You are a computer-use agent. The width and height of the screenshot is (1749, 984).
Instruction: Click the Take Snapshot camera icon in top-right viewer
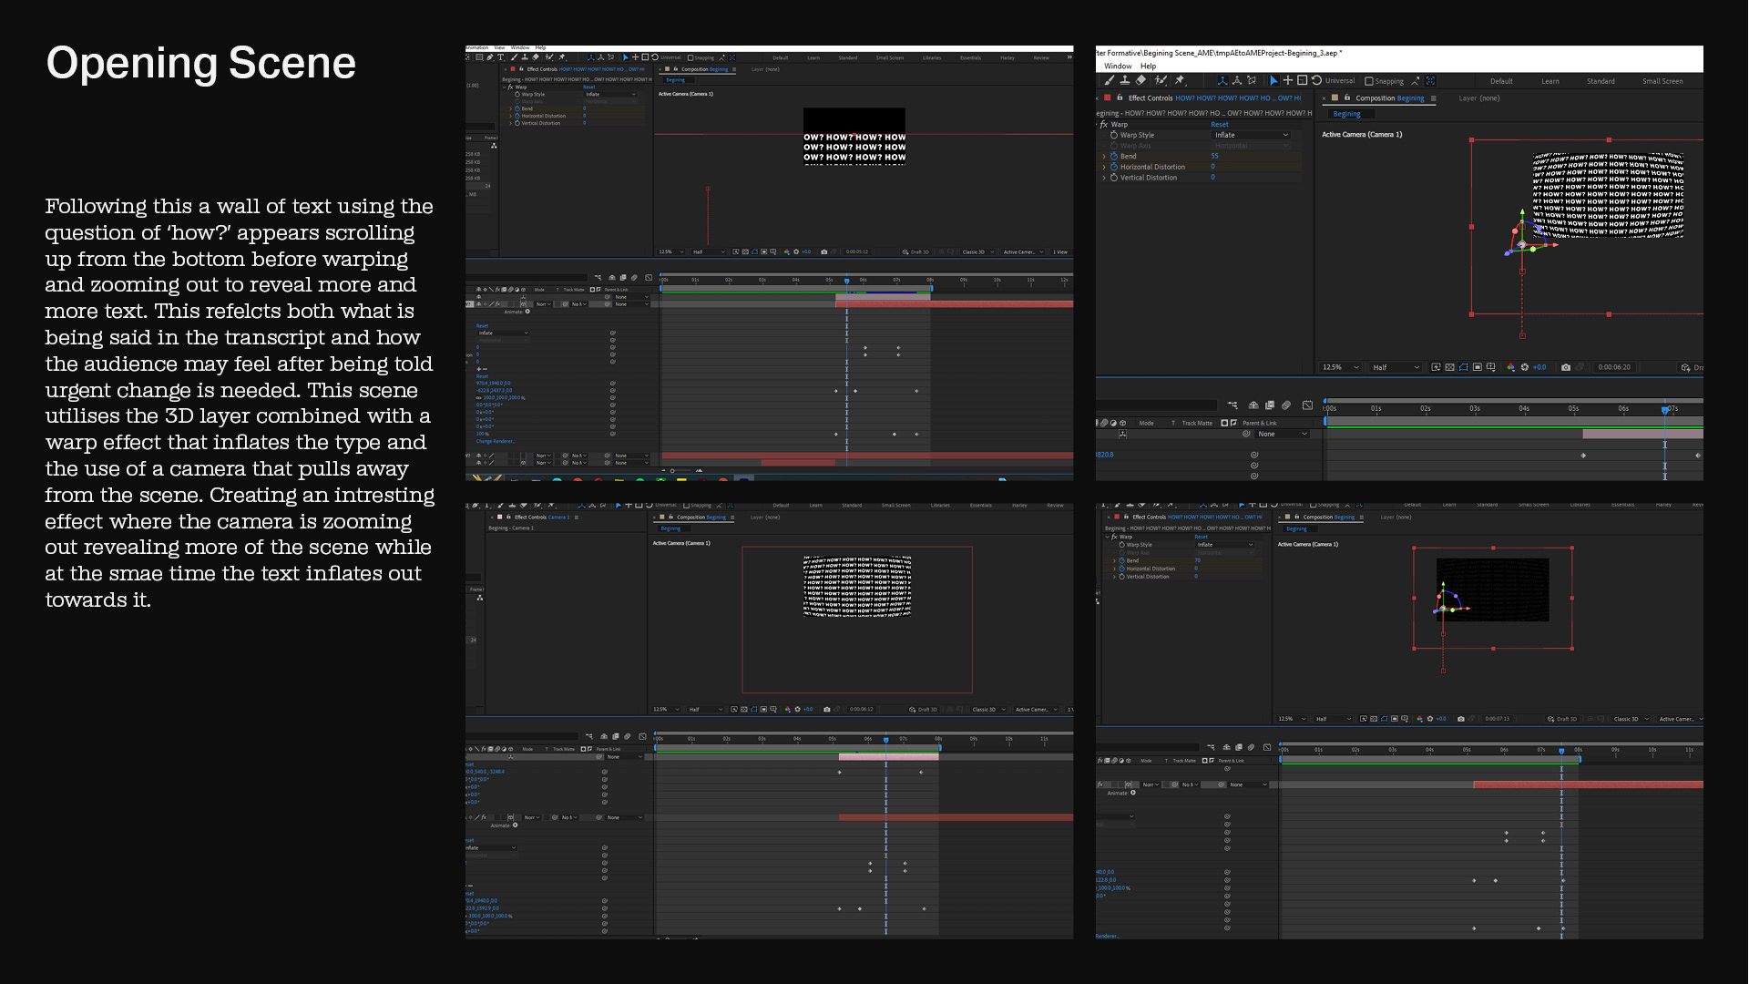click(x=1566, y=367)
